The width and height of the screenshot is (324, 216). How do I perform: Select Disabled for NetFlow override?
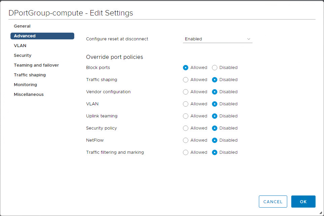215,140
